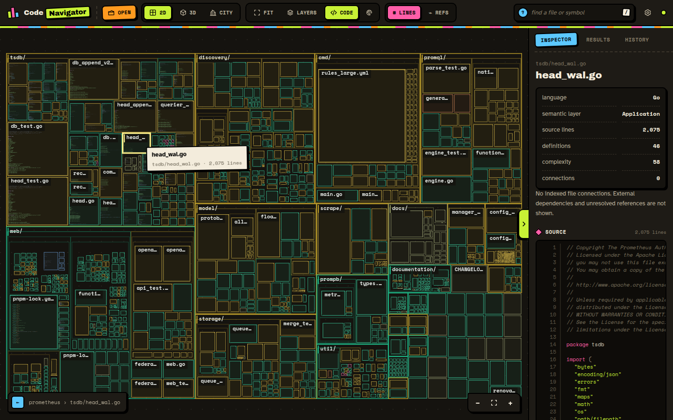The height and width of the screenshot is (420, 673).
Task: Click the pink diamond SOURCE icon
Action: [x=538, y=232]
